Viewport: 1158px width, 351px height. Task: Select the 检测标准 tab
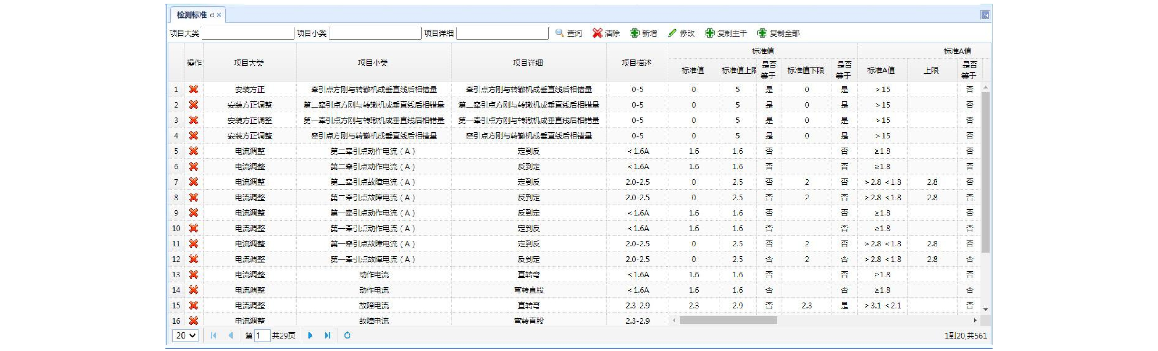(191, 15)
